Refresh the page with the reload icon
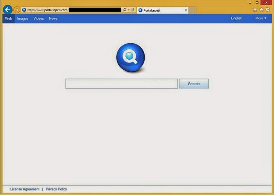 pos(133,10)
